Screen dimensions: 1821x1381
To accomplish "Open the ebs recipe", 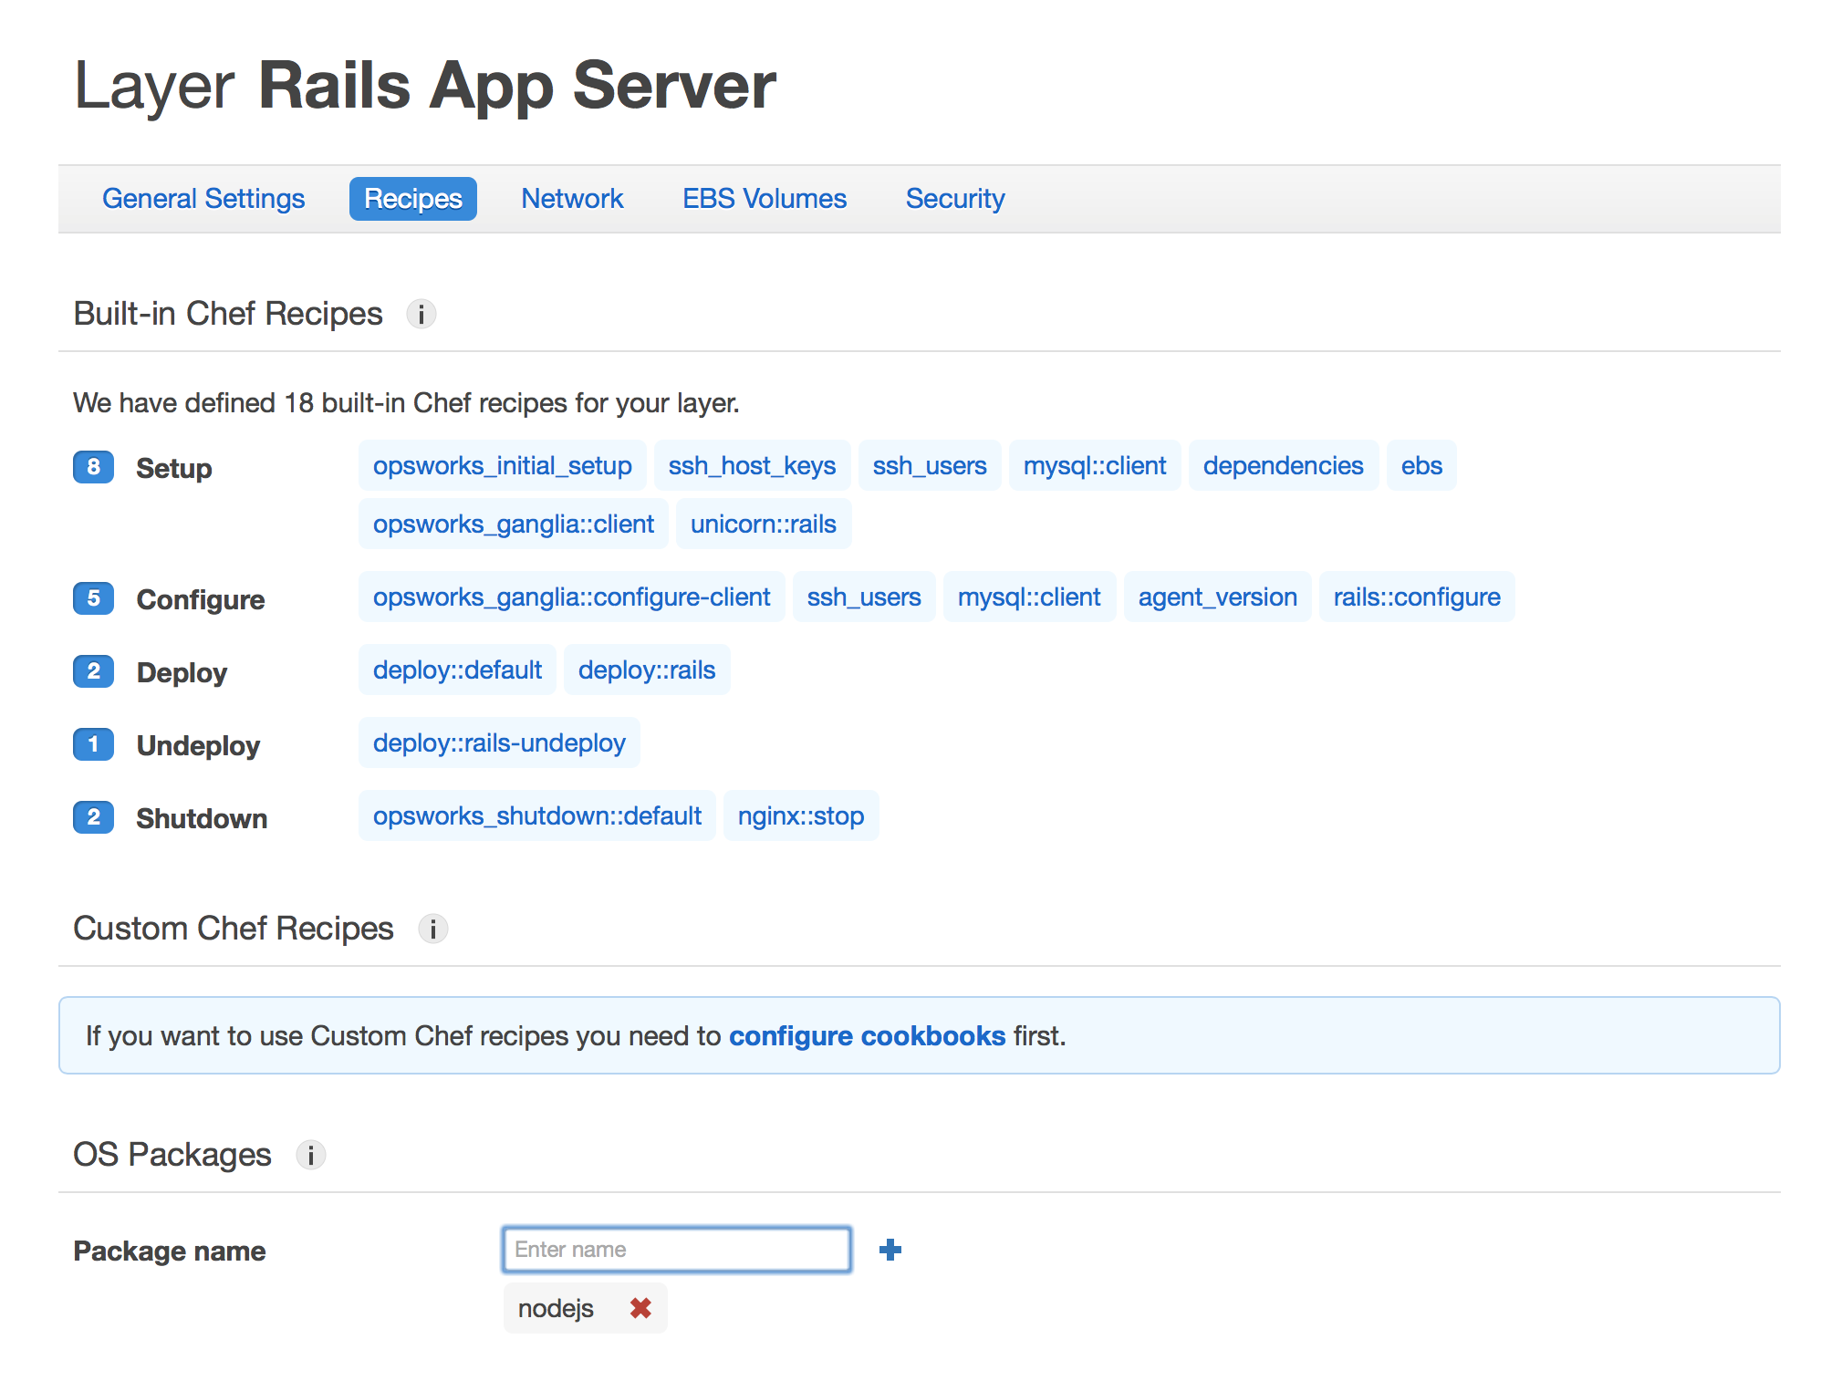I will (1421, 465).
